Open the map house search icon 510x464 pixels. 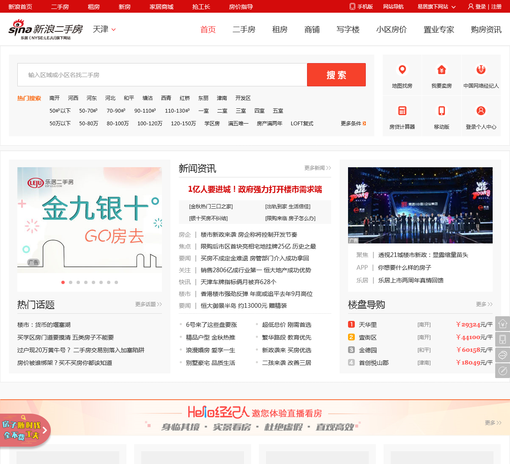(402, 69)
